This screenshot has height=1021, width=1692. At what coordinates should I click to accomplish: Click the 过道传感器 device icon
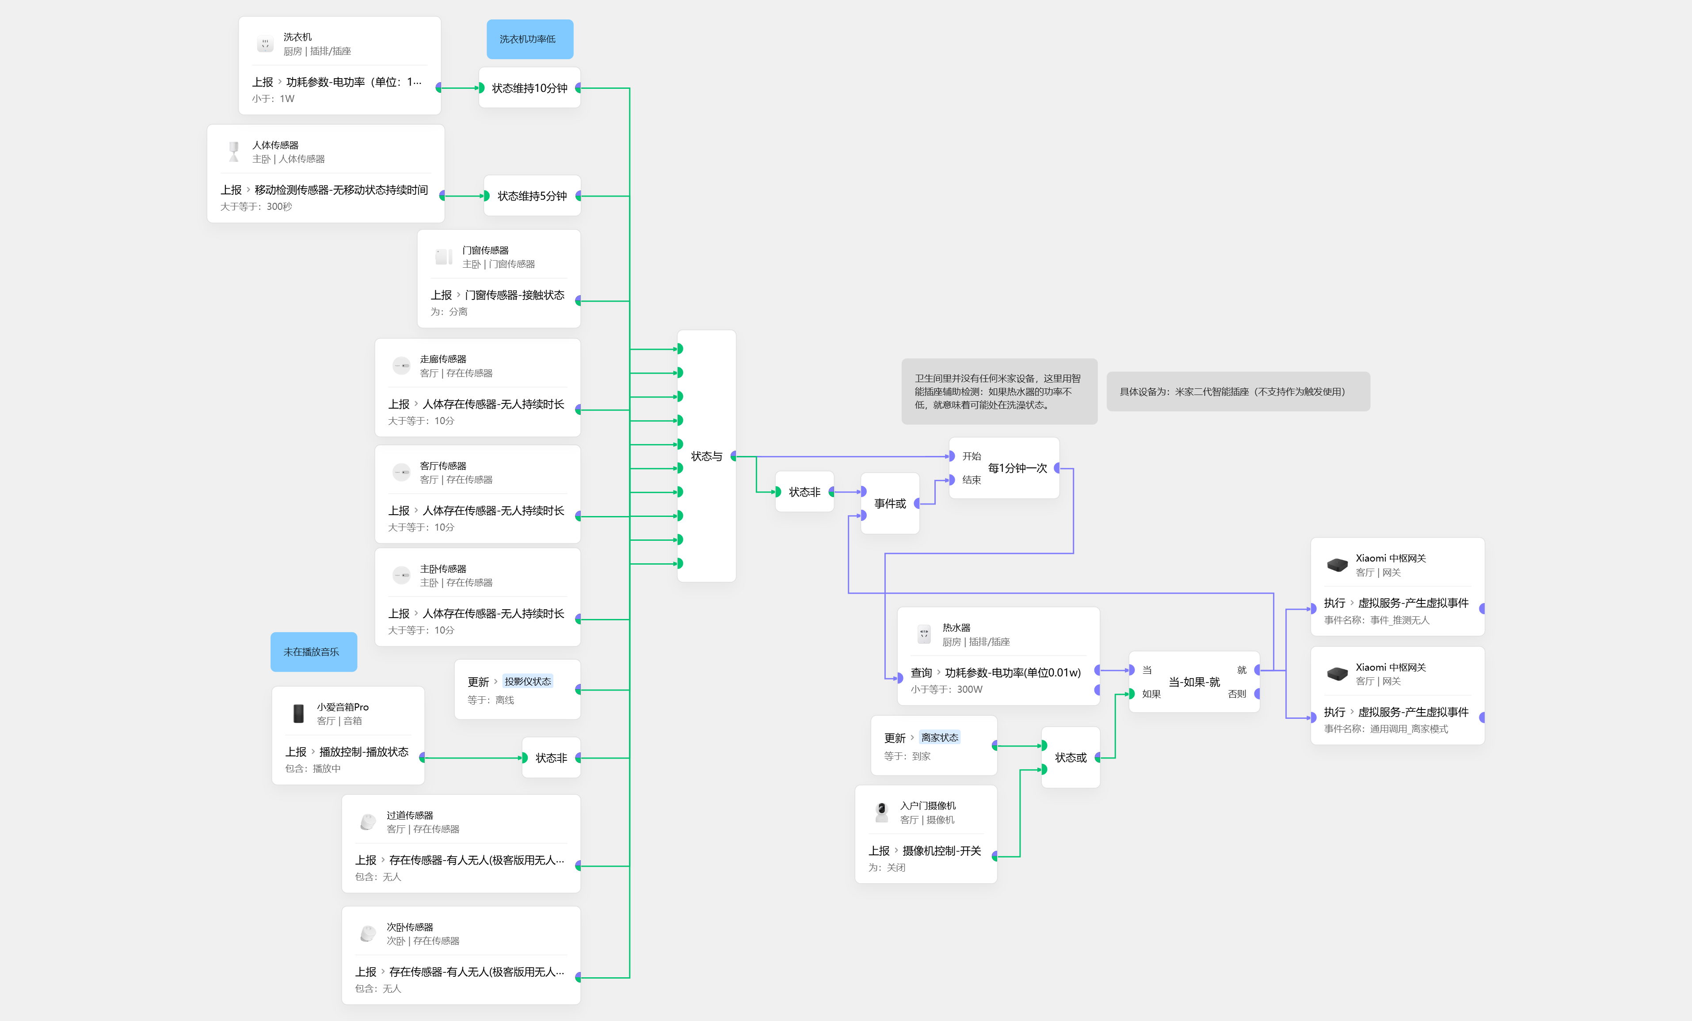pos(368,822)
